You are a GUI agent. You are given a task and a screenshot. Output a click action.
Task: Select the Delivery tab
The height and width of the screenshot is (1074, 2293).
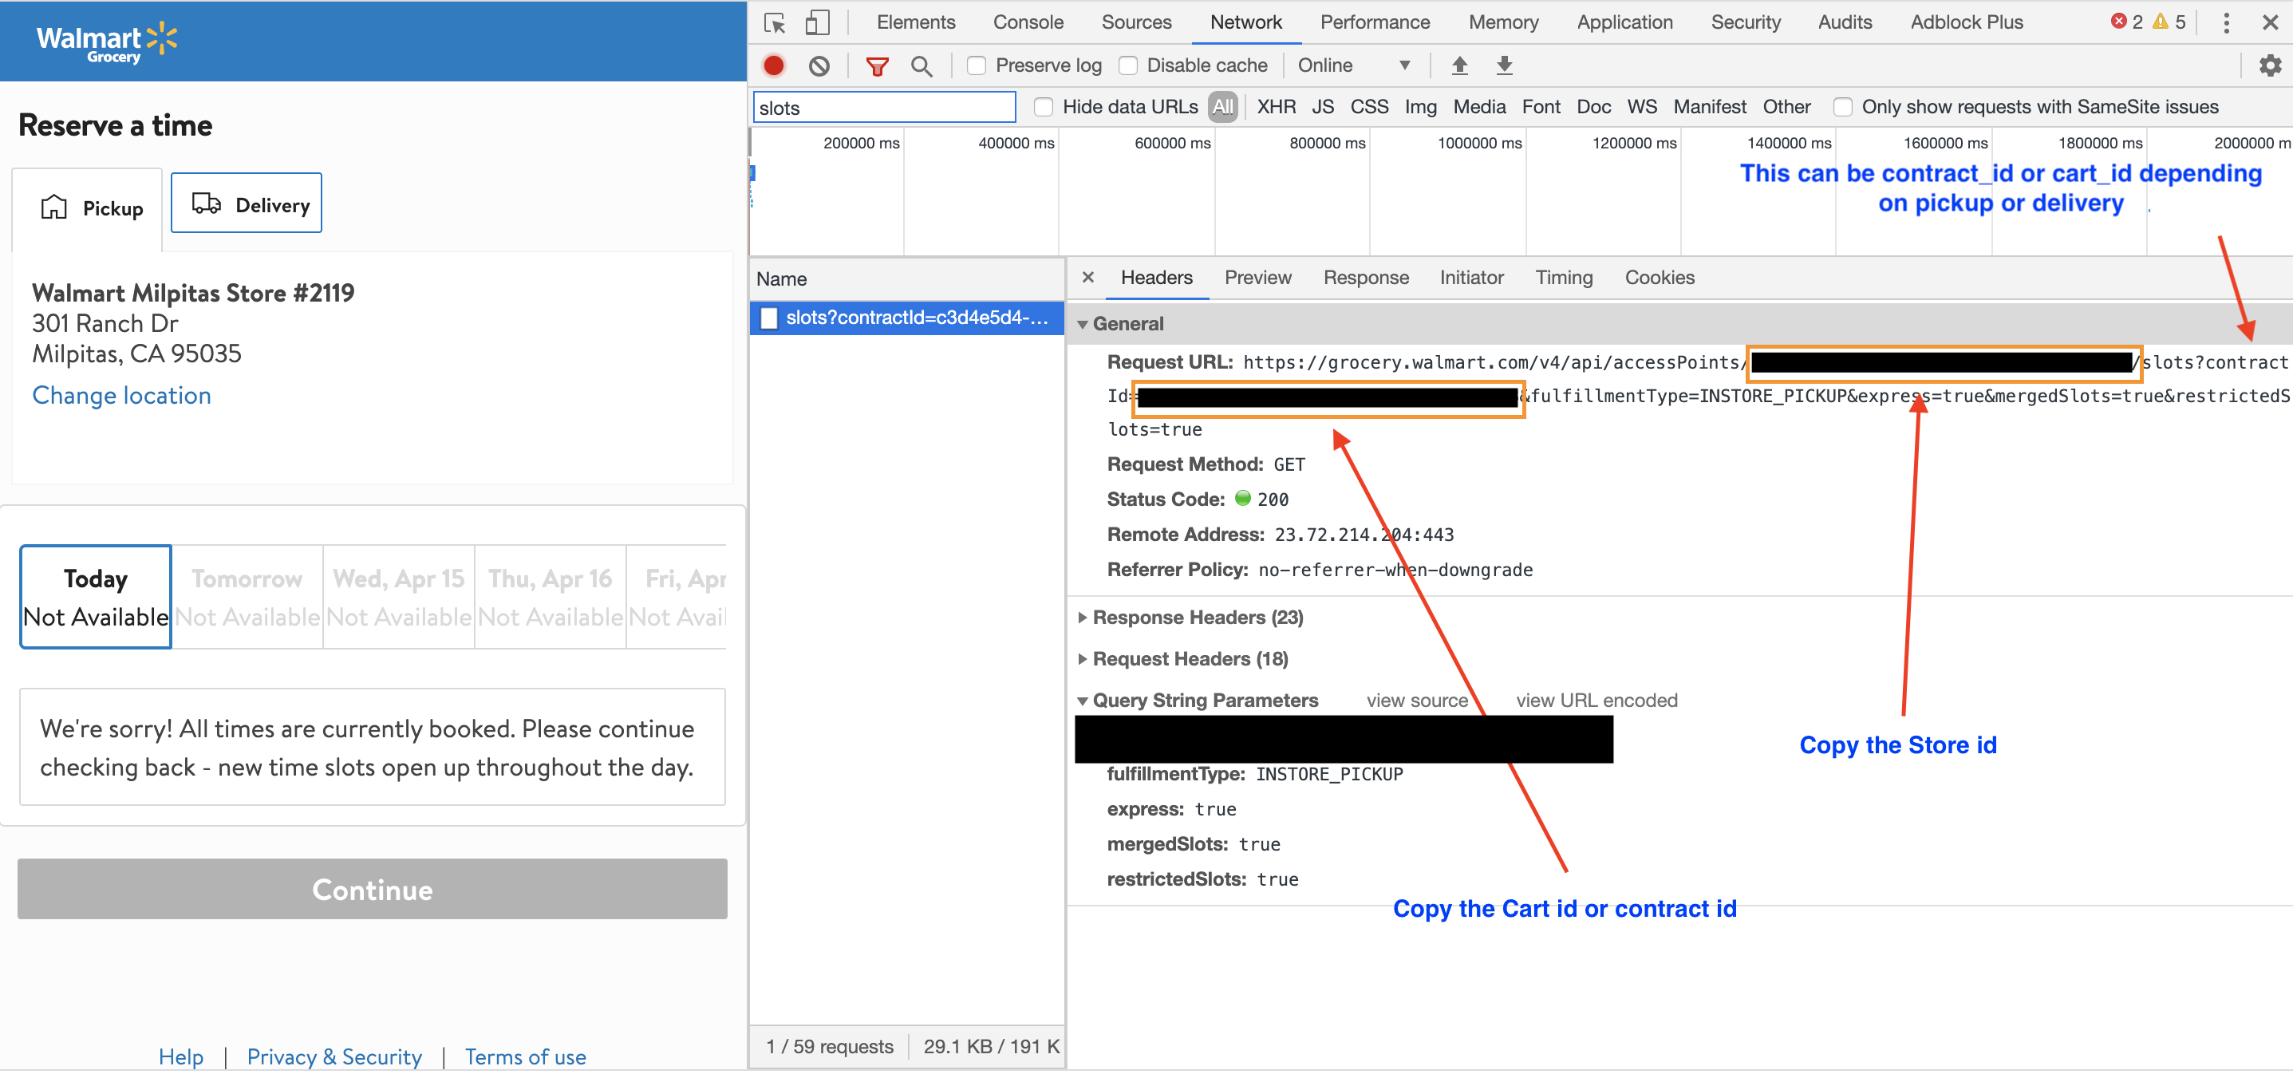click(x=246, y=204)
